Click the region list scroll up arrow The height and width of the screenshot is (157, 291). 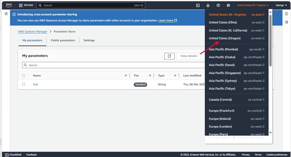(x=270, y=12)
